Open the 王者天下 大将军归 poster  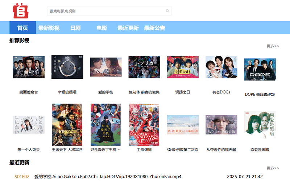pyautogui.click(x=67, y=125)
